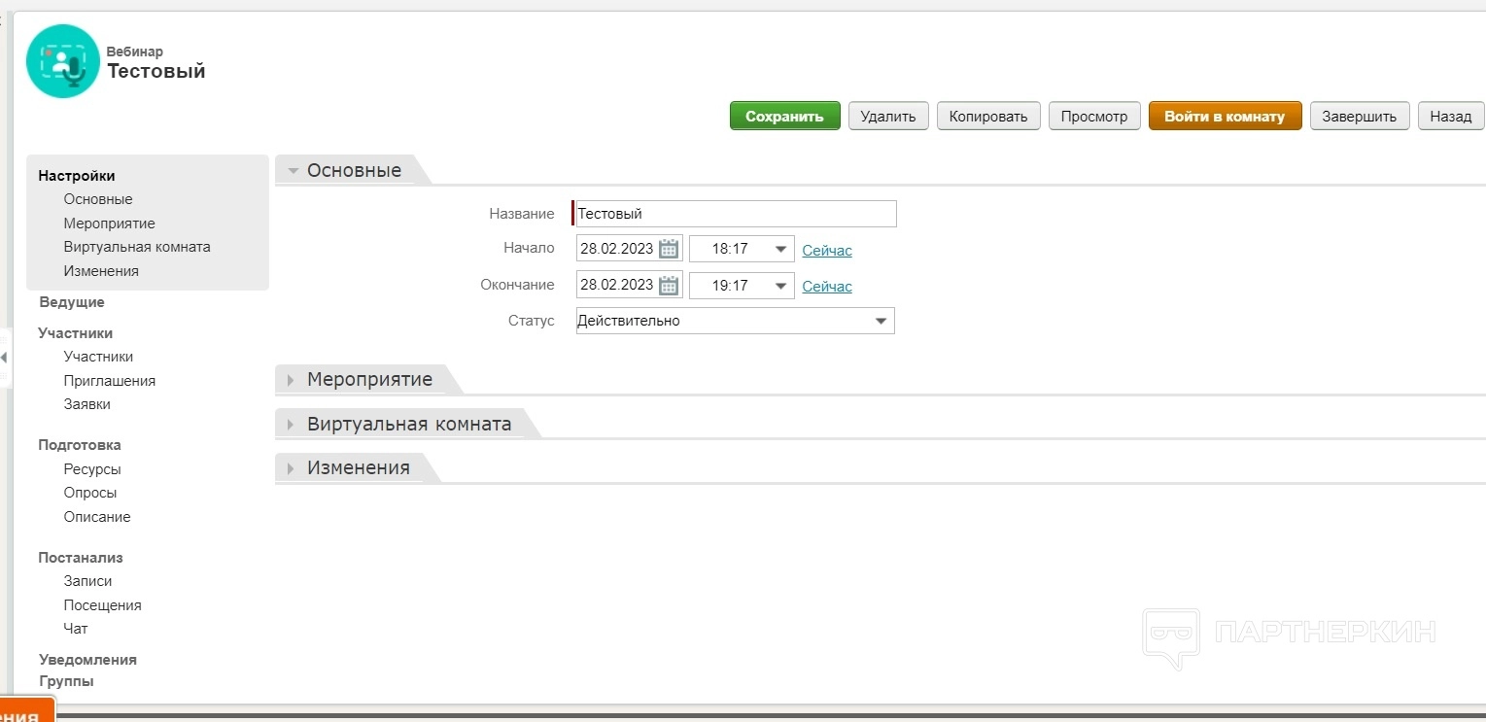1486x722 pixels.
Task: Open Заявки in the sidebar
Action: 87,404
